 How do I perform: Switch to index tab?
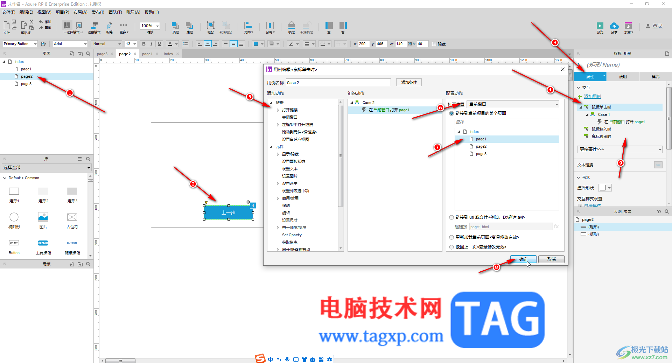(x=169, y=54)
